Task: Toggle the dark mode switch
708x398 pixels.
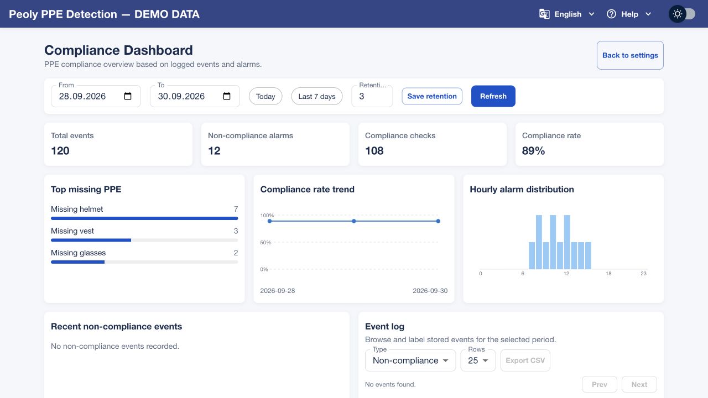Action: (682, 14)
